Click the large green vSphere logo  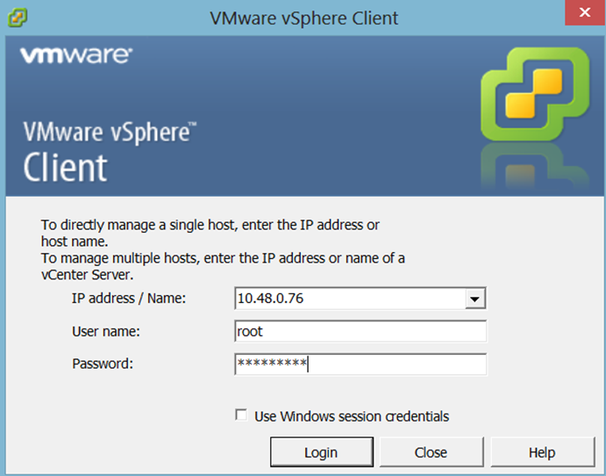(x=535, y=94)
